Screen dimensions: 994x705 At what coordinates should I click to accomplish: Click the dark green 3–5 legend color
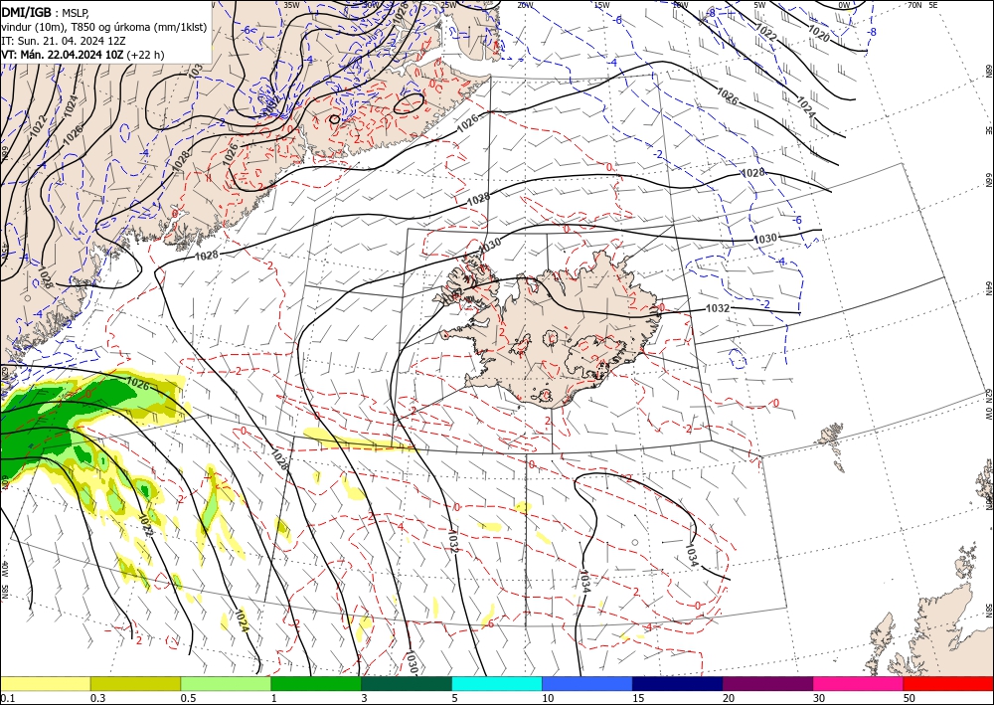(407, 683)
